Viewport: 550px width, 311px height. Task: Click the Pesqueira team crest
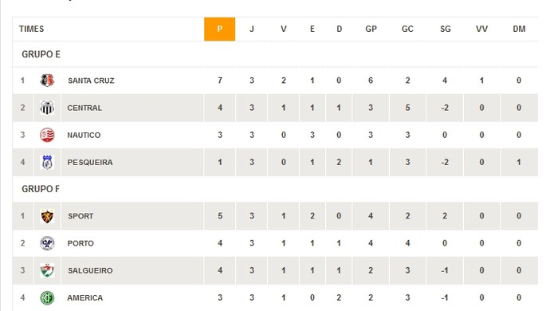pyautogui.click(x=47, y=162)
